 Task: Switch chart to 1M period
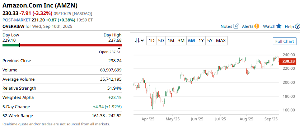171,41
